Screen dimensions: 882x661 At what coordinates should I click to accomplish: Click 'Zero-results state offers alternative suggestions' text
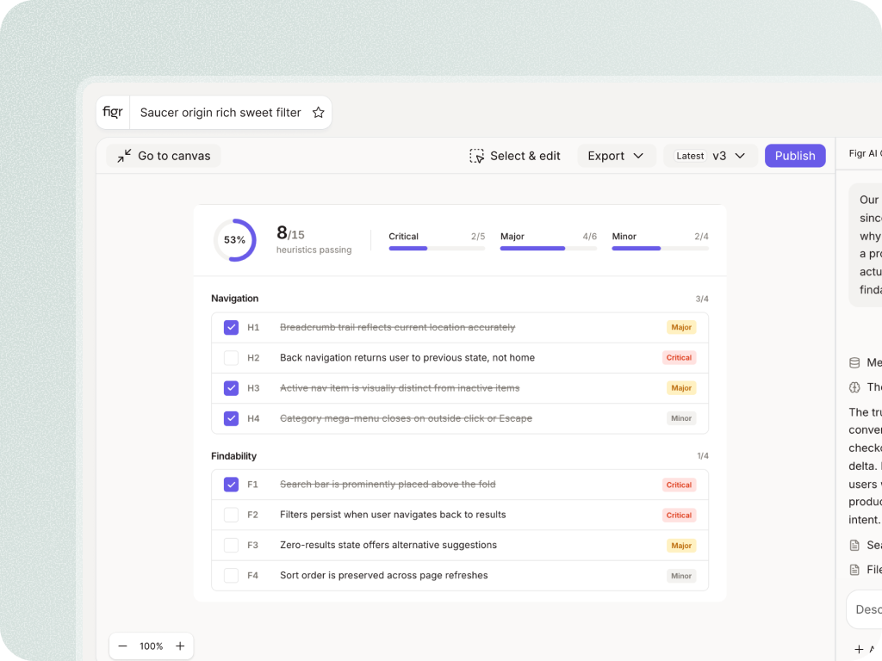388,545
